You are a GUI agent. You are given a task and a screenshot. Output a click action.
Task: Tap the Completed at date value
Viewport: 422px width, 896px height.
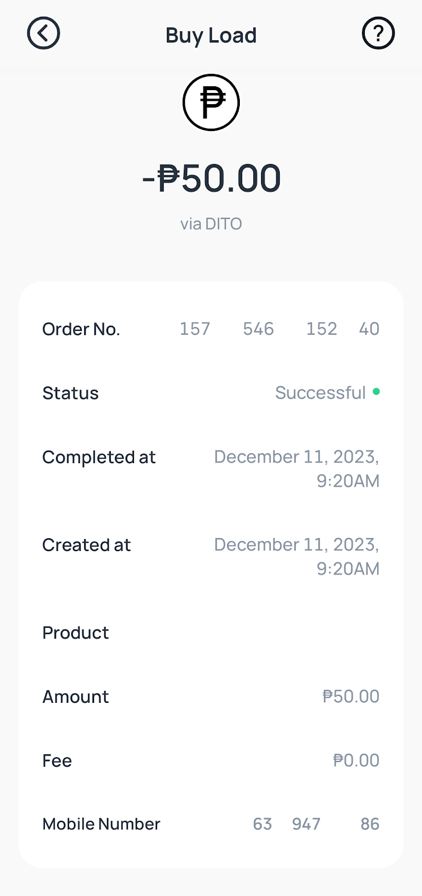pyautogui.click(x=297, y=469)
